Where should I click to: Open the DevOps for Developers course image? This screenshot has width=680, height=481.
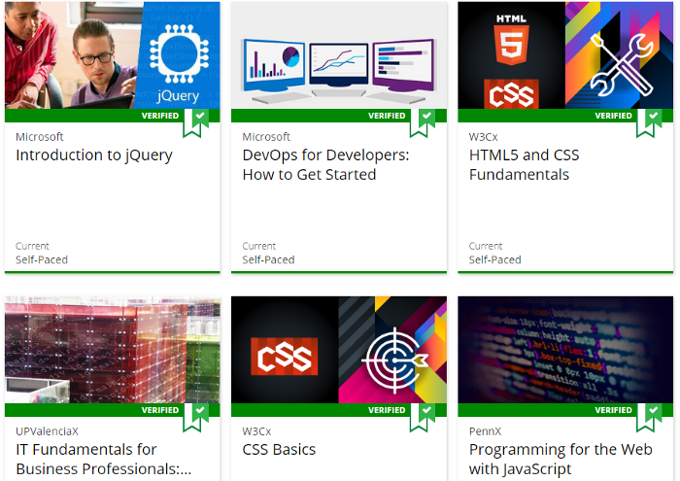[339, 55]
